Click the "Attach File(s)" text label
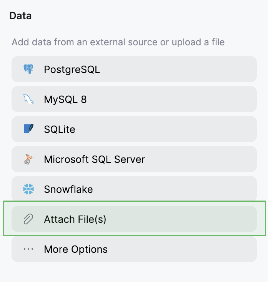Viewport: 268px width, 282px height. tap(75, 219)
